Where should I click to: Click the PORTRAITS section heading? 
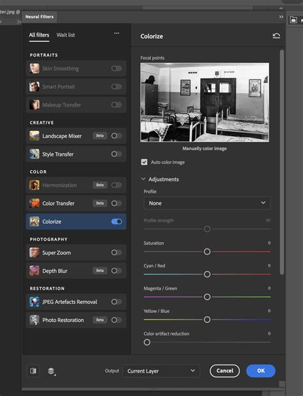click(43, 55)
